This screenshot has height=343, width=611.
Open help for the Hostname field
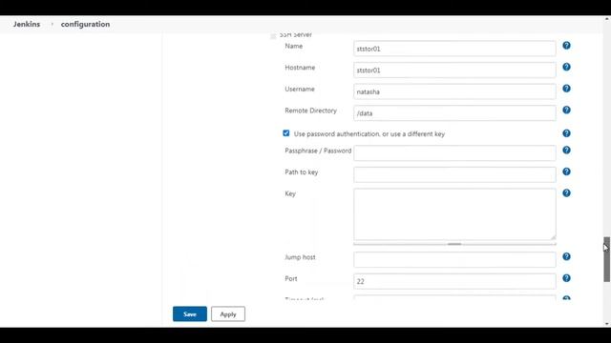click(566, 67)
